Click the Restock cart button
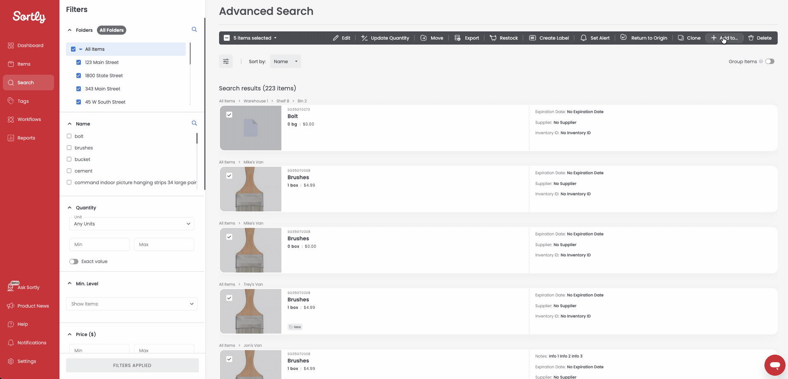This screenshot has height=379, width=788. pyautogui.click(x=503, y=38)
